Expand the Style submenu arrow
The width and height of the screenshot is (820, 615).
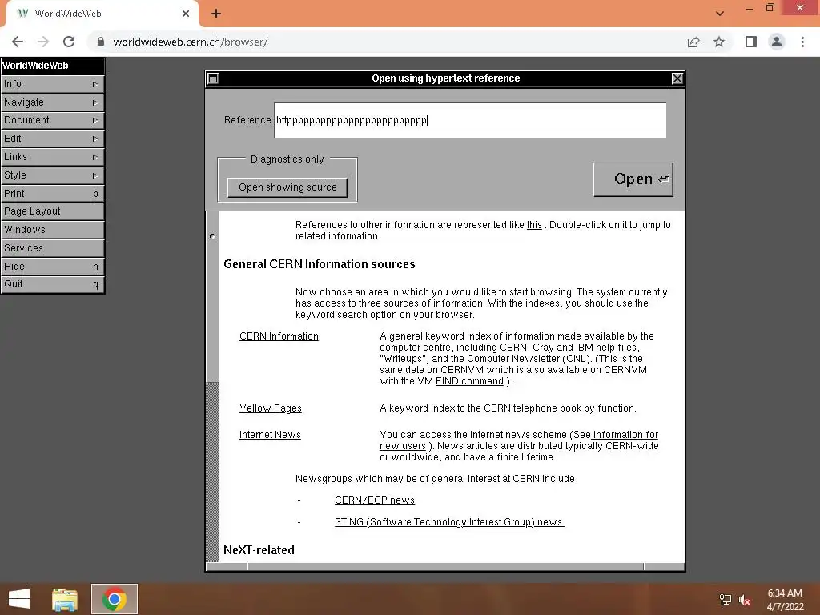pyautogui.click(x=95, y=175)
